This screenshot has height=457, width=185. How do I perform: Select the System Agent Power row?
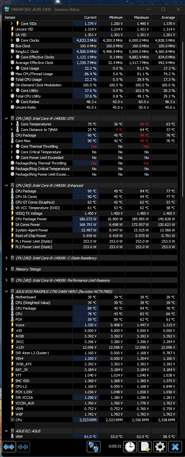[x=90, y=230]
